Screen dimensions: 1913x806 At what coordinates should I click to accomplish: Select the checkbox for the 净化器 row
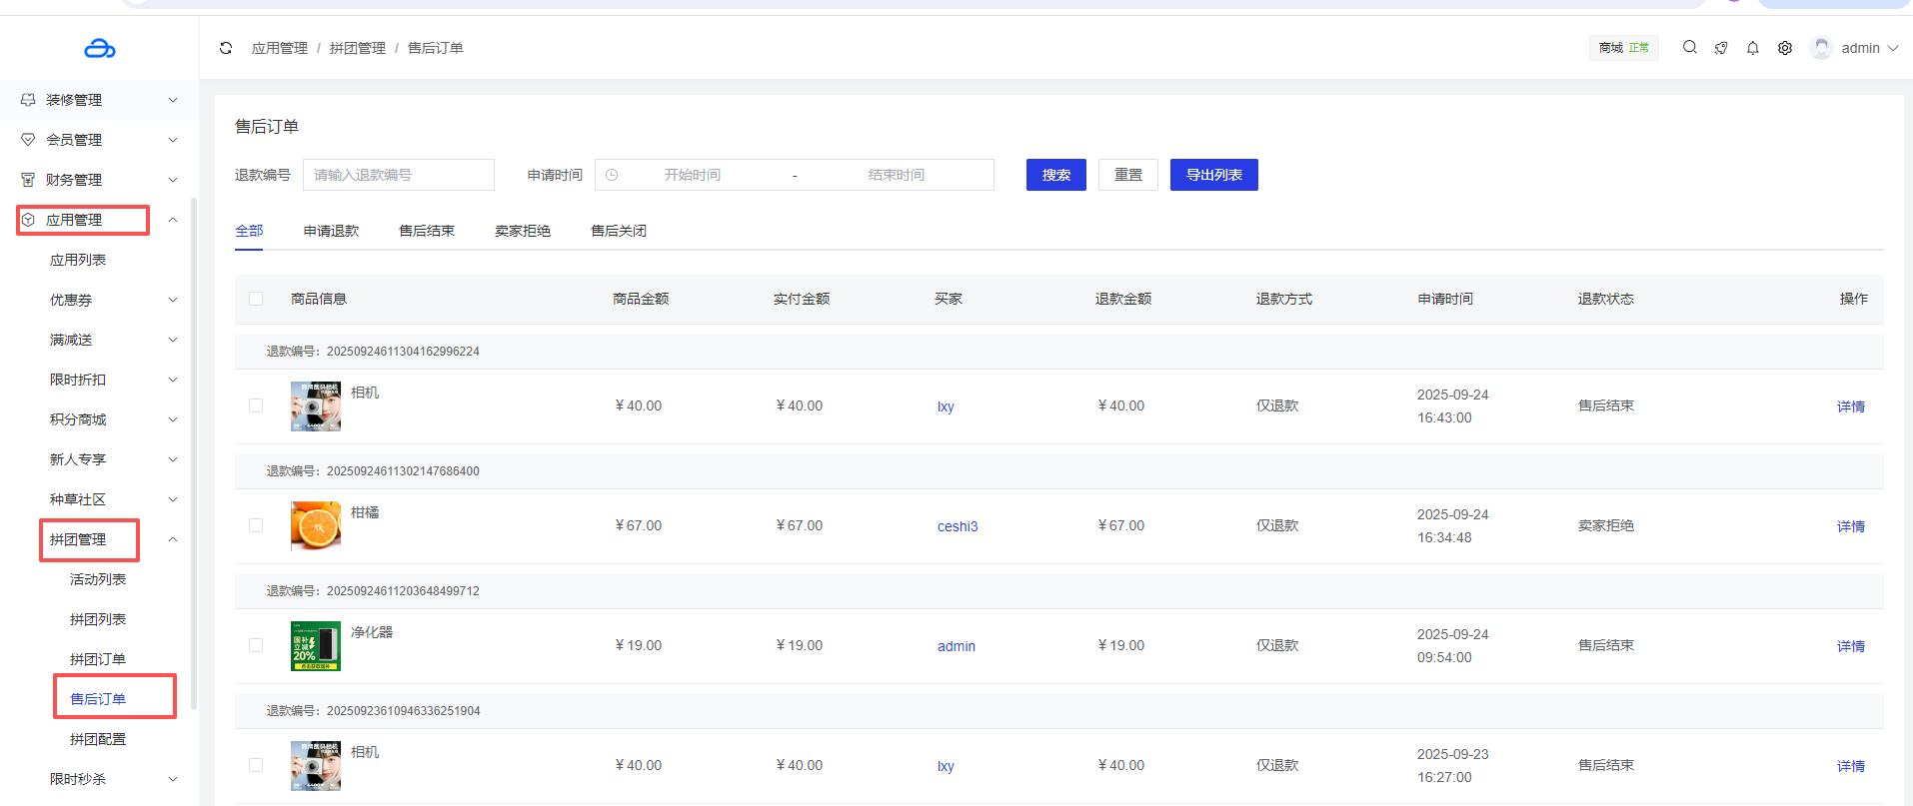click(x=256, y=645)
